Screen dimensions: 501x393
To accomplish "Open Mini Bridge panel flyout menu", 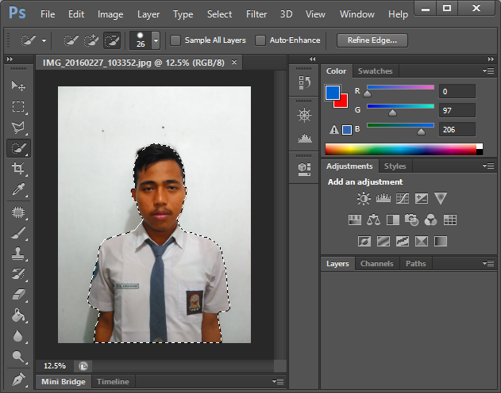I will tap(278, 381).
